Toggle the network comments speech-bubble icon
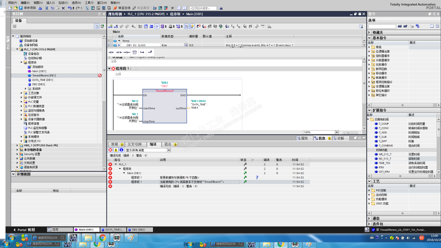The height and width of the screenshot is (248, 441). point(157,26)
